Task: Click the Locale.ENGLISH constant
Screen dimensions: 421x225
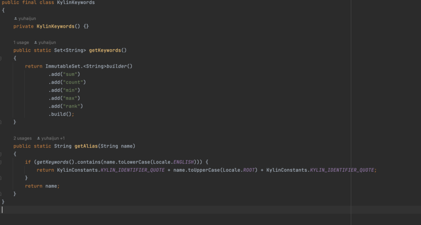Action: coord(184,162)
